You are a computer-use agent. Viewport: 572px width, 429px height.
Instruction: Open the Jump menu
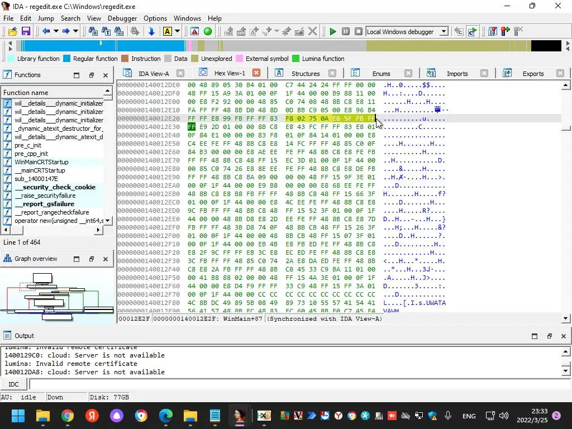pyautogui.click(x=46, y=18)
